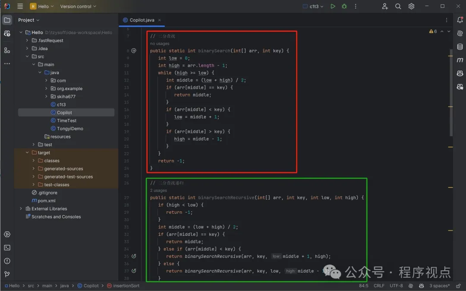
Task: Open the Maven tool window
Action: coord(460,60)
